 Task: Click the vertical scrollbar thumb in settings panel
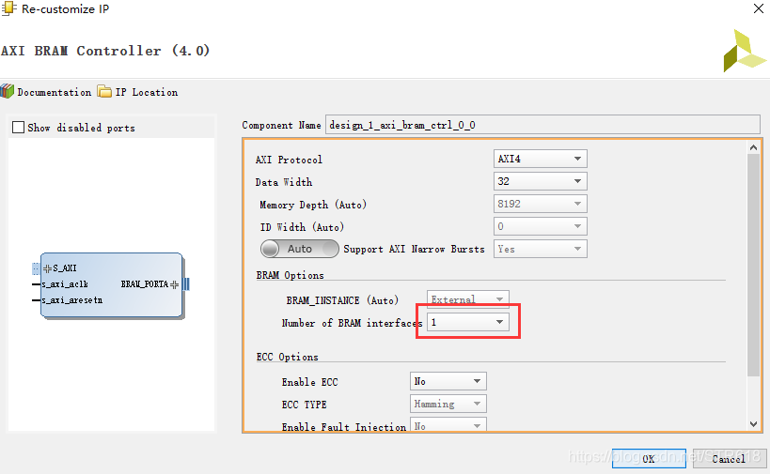753,265
